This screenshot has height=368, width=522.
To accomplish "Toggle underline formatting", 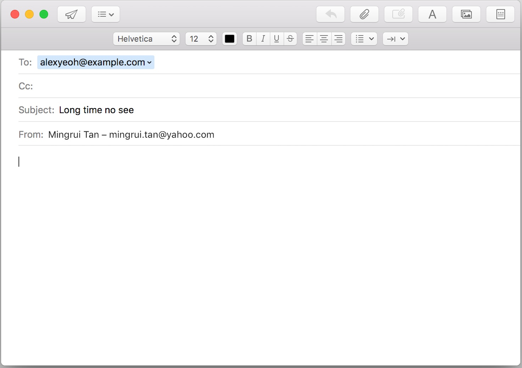I will click(x=277, y=39).
